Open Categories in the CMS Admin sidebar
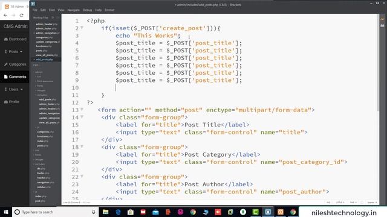Image resolution: width=387 pixels, height=217 pixels. coord(15,64)
